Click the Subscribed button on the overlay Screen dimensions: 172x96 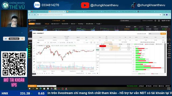(x=14, y=39)
